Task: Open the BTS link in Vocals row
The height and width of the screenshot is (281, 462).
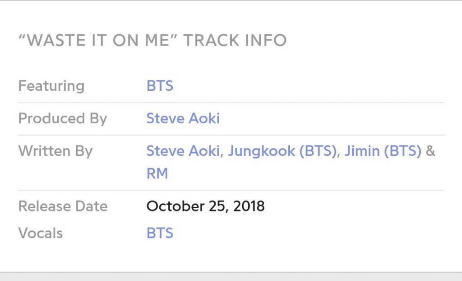Action: coord(160,233)
